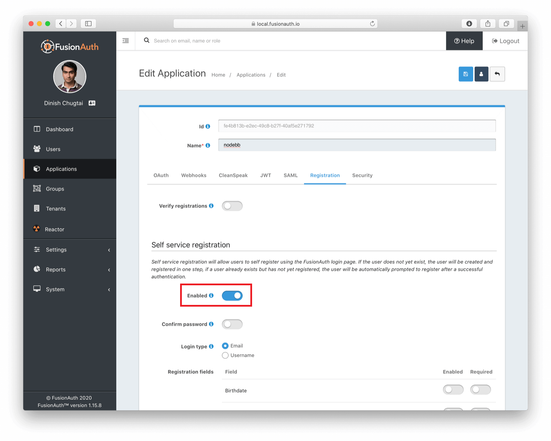The height and width of the screenshot is (441, 551).
Task: Click the Safari address bar
Action: point(275,24)
